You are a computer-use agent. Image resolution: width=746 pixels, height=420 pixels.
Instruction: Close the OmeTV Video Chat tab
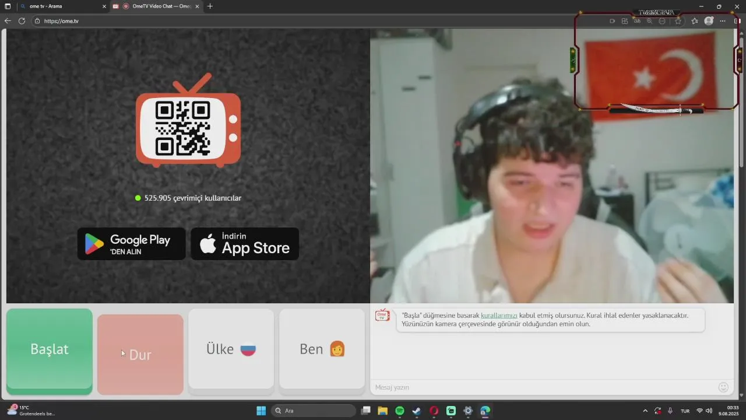197,6
